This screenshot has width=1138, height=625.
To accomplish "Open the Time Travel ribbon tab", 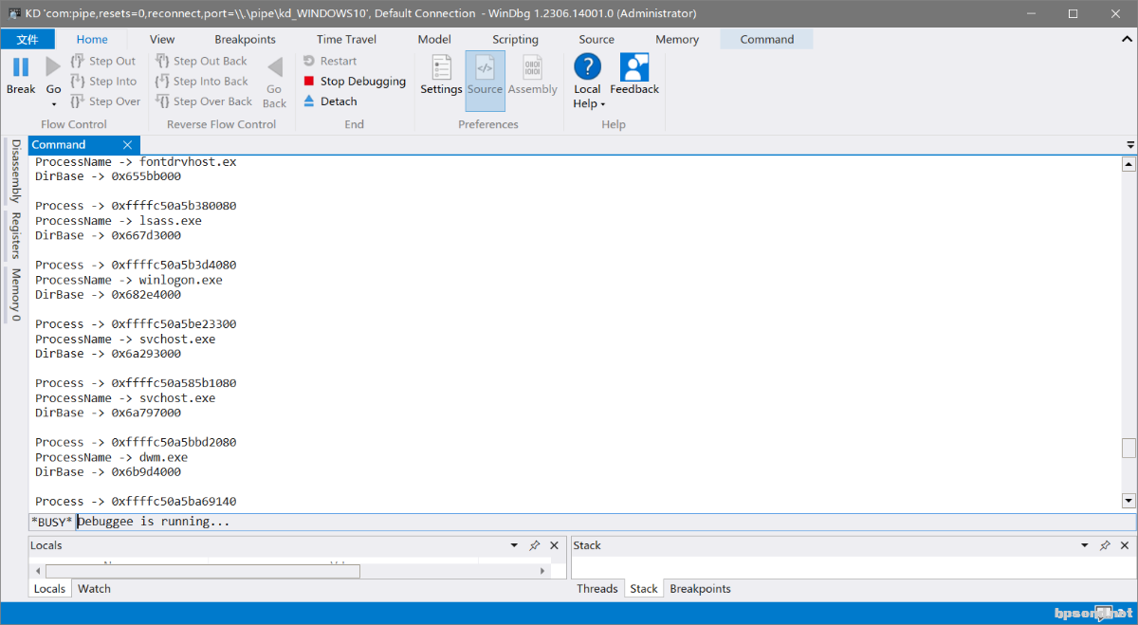I will 346,39.
